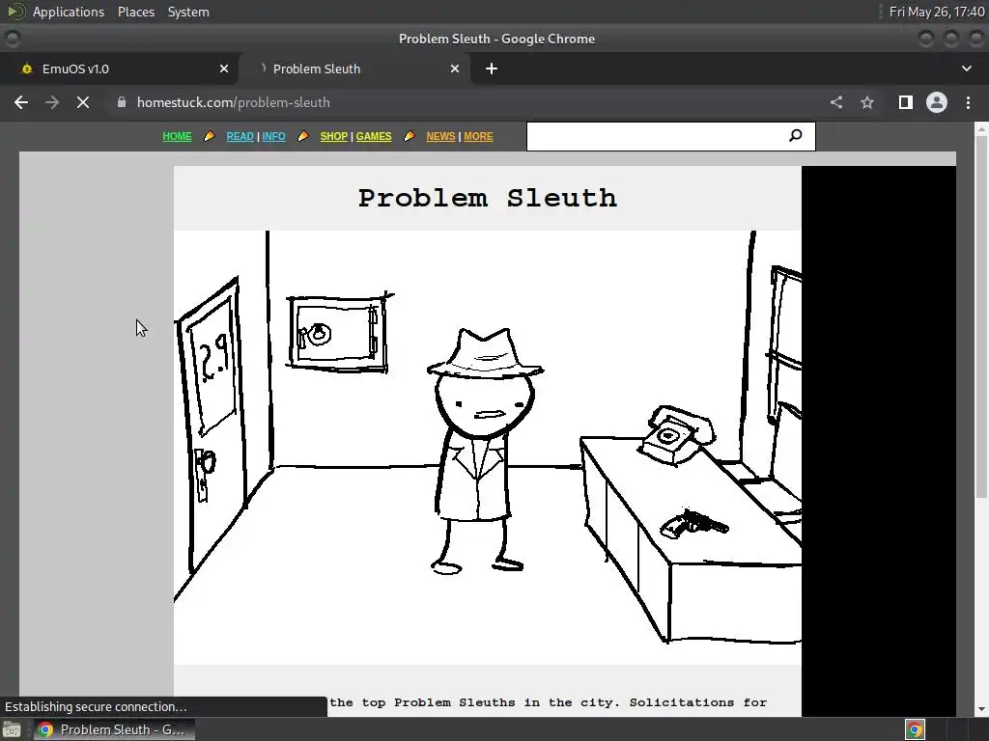Viewport: 989px width, 741px height.
Task: Open the NEWS link
Action: 440,136
